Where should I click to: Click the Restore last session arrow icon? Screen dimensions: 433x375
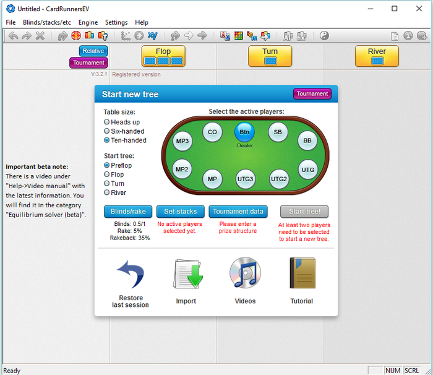pos(131,274)
